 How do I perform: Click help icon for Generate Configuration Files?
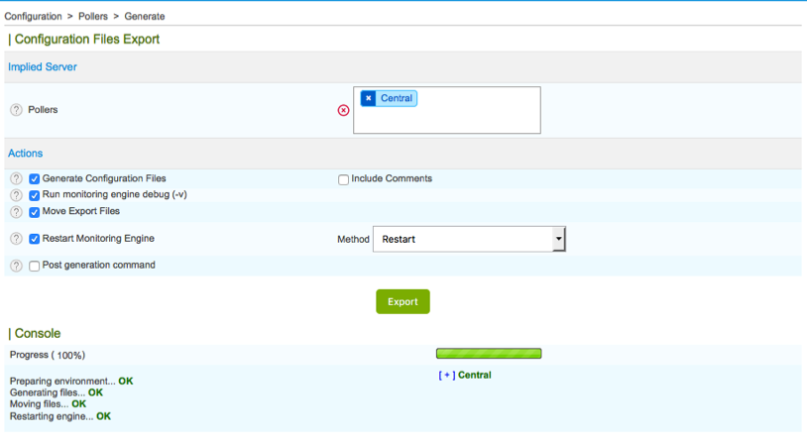point(16,179)
